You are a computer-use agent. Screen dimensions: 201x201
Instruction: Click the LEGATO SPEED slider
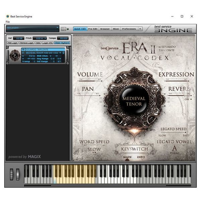pos(174,132)
